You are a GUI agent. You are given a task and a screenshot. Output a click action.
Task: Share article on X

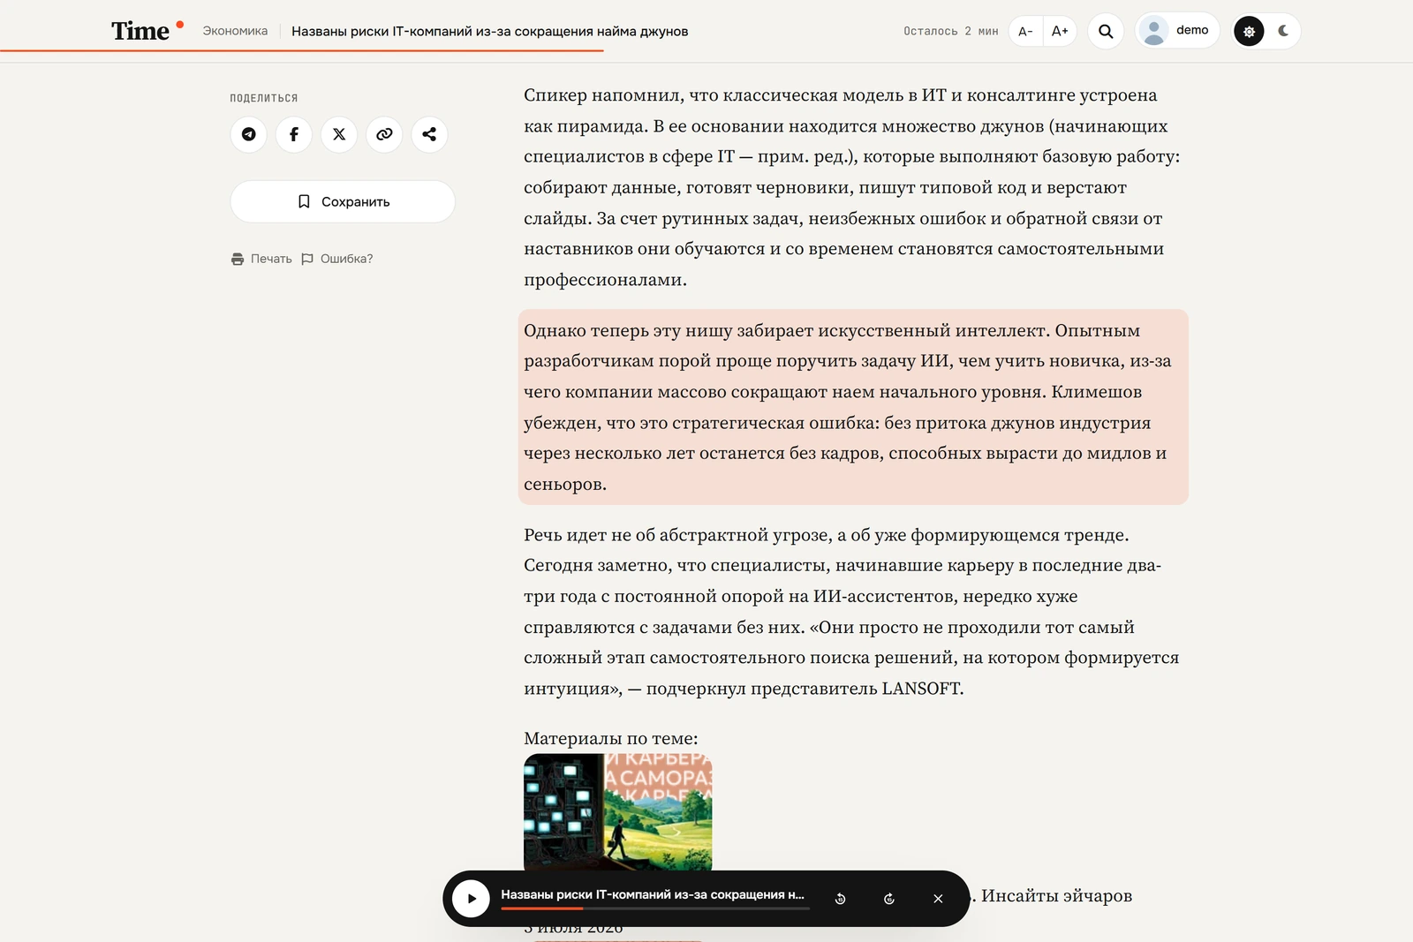pyautogui.click(x=339, y=134)
